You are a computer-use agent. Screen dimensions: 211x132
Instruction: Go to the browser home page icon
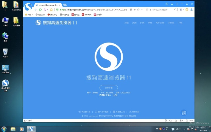click(x=51, y=10)
